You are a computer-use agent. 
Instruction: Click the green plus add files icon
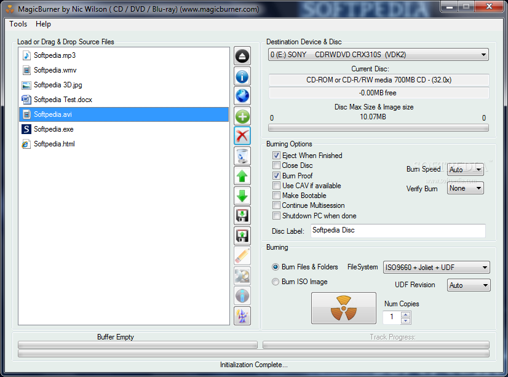point(242,116)
